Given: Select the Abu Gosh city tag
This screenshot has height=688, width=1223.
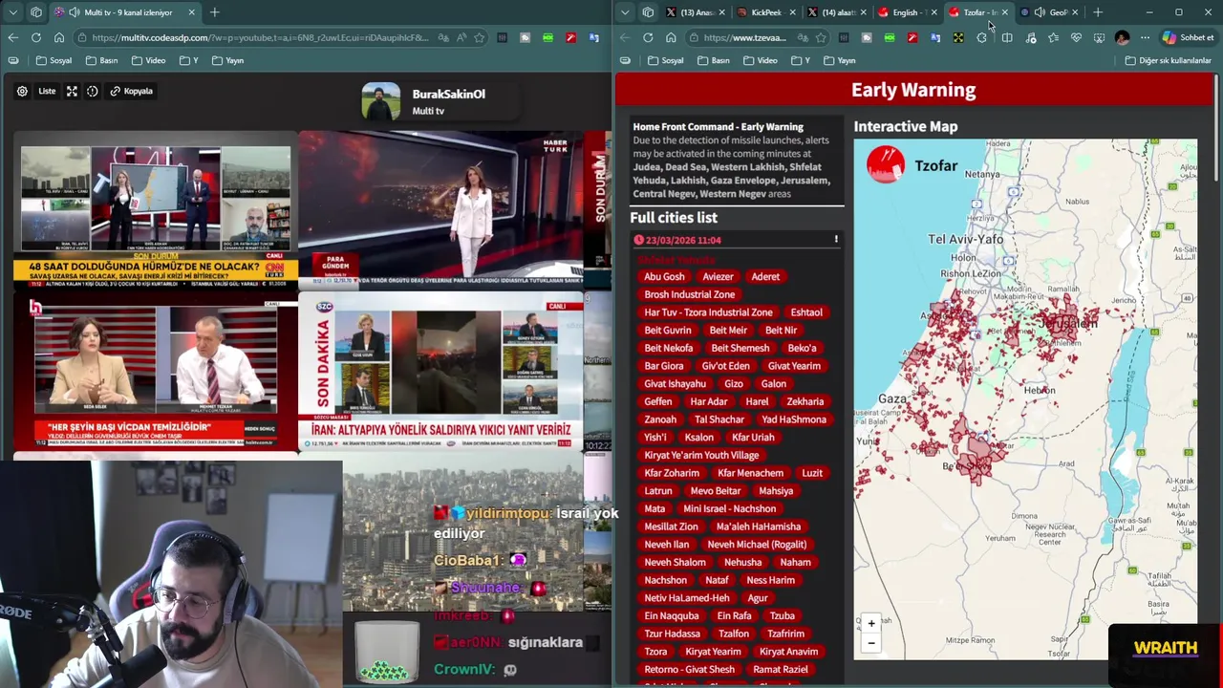Looking at the screenshot, I should 664,277.
